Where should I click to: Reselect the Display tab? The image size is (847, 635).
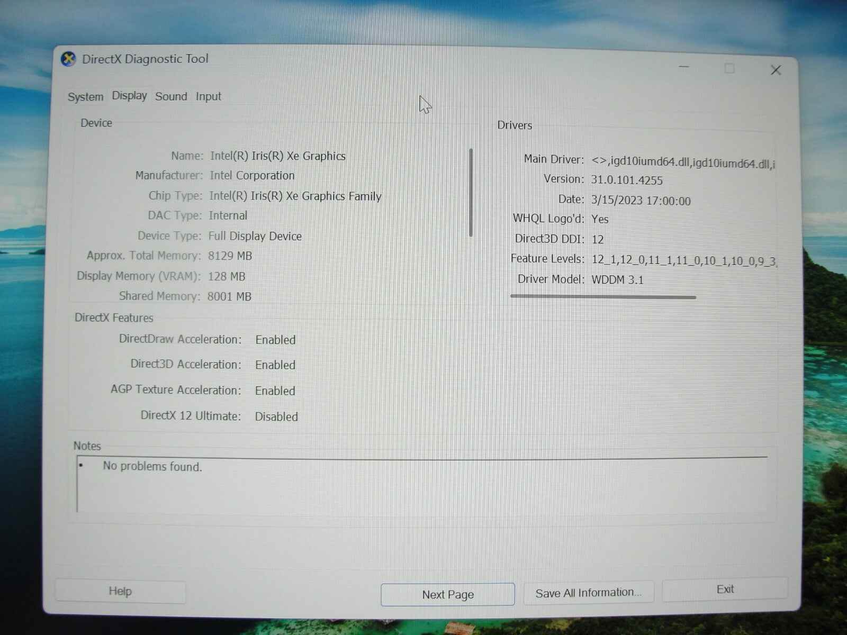click(129, 96)
